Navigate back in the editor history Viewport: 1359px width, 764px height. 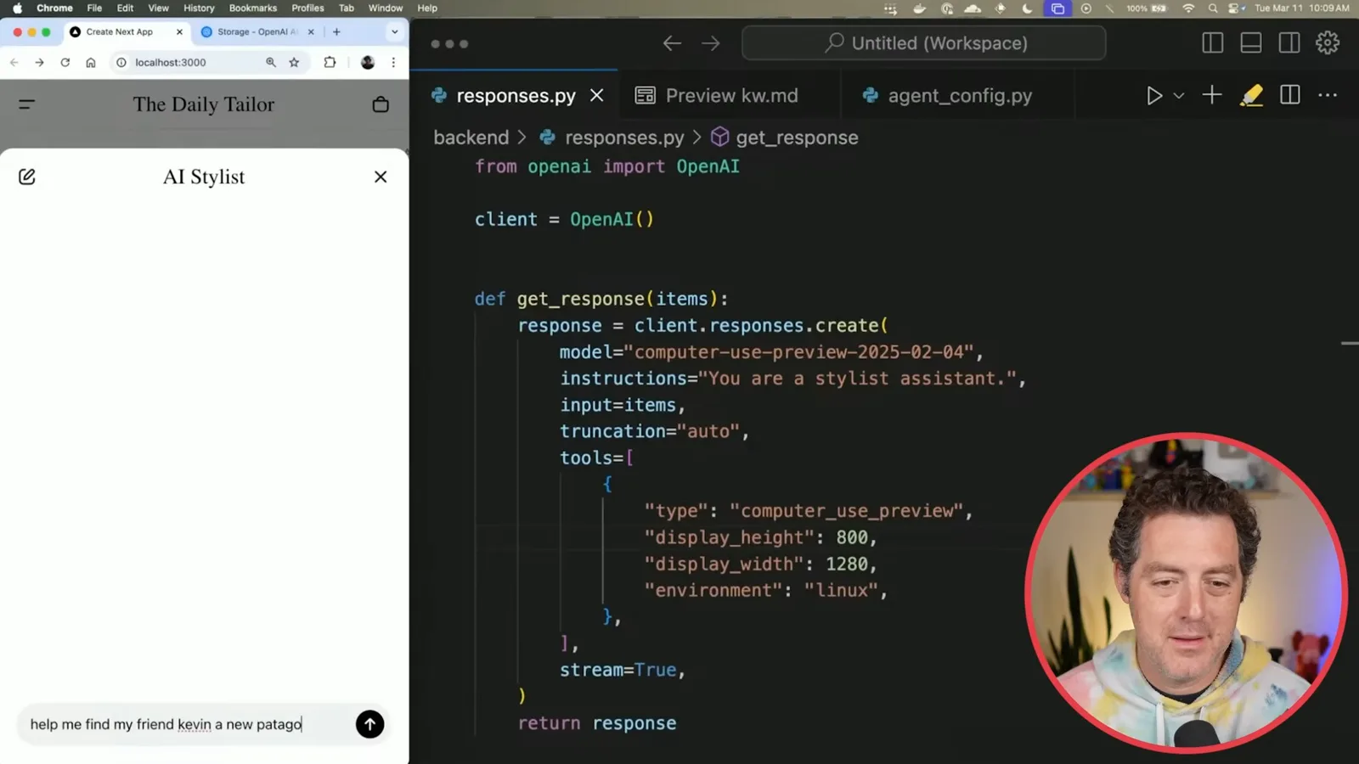point(672,43)
